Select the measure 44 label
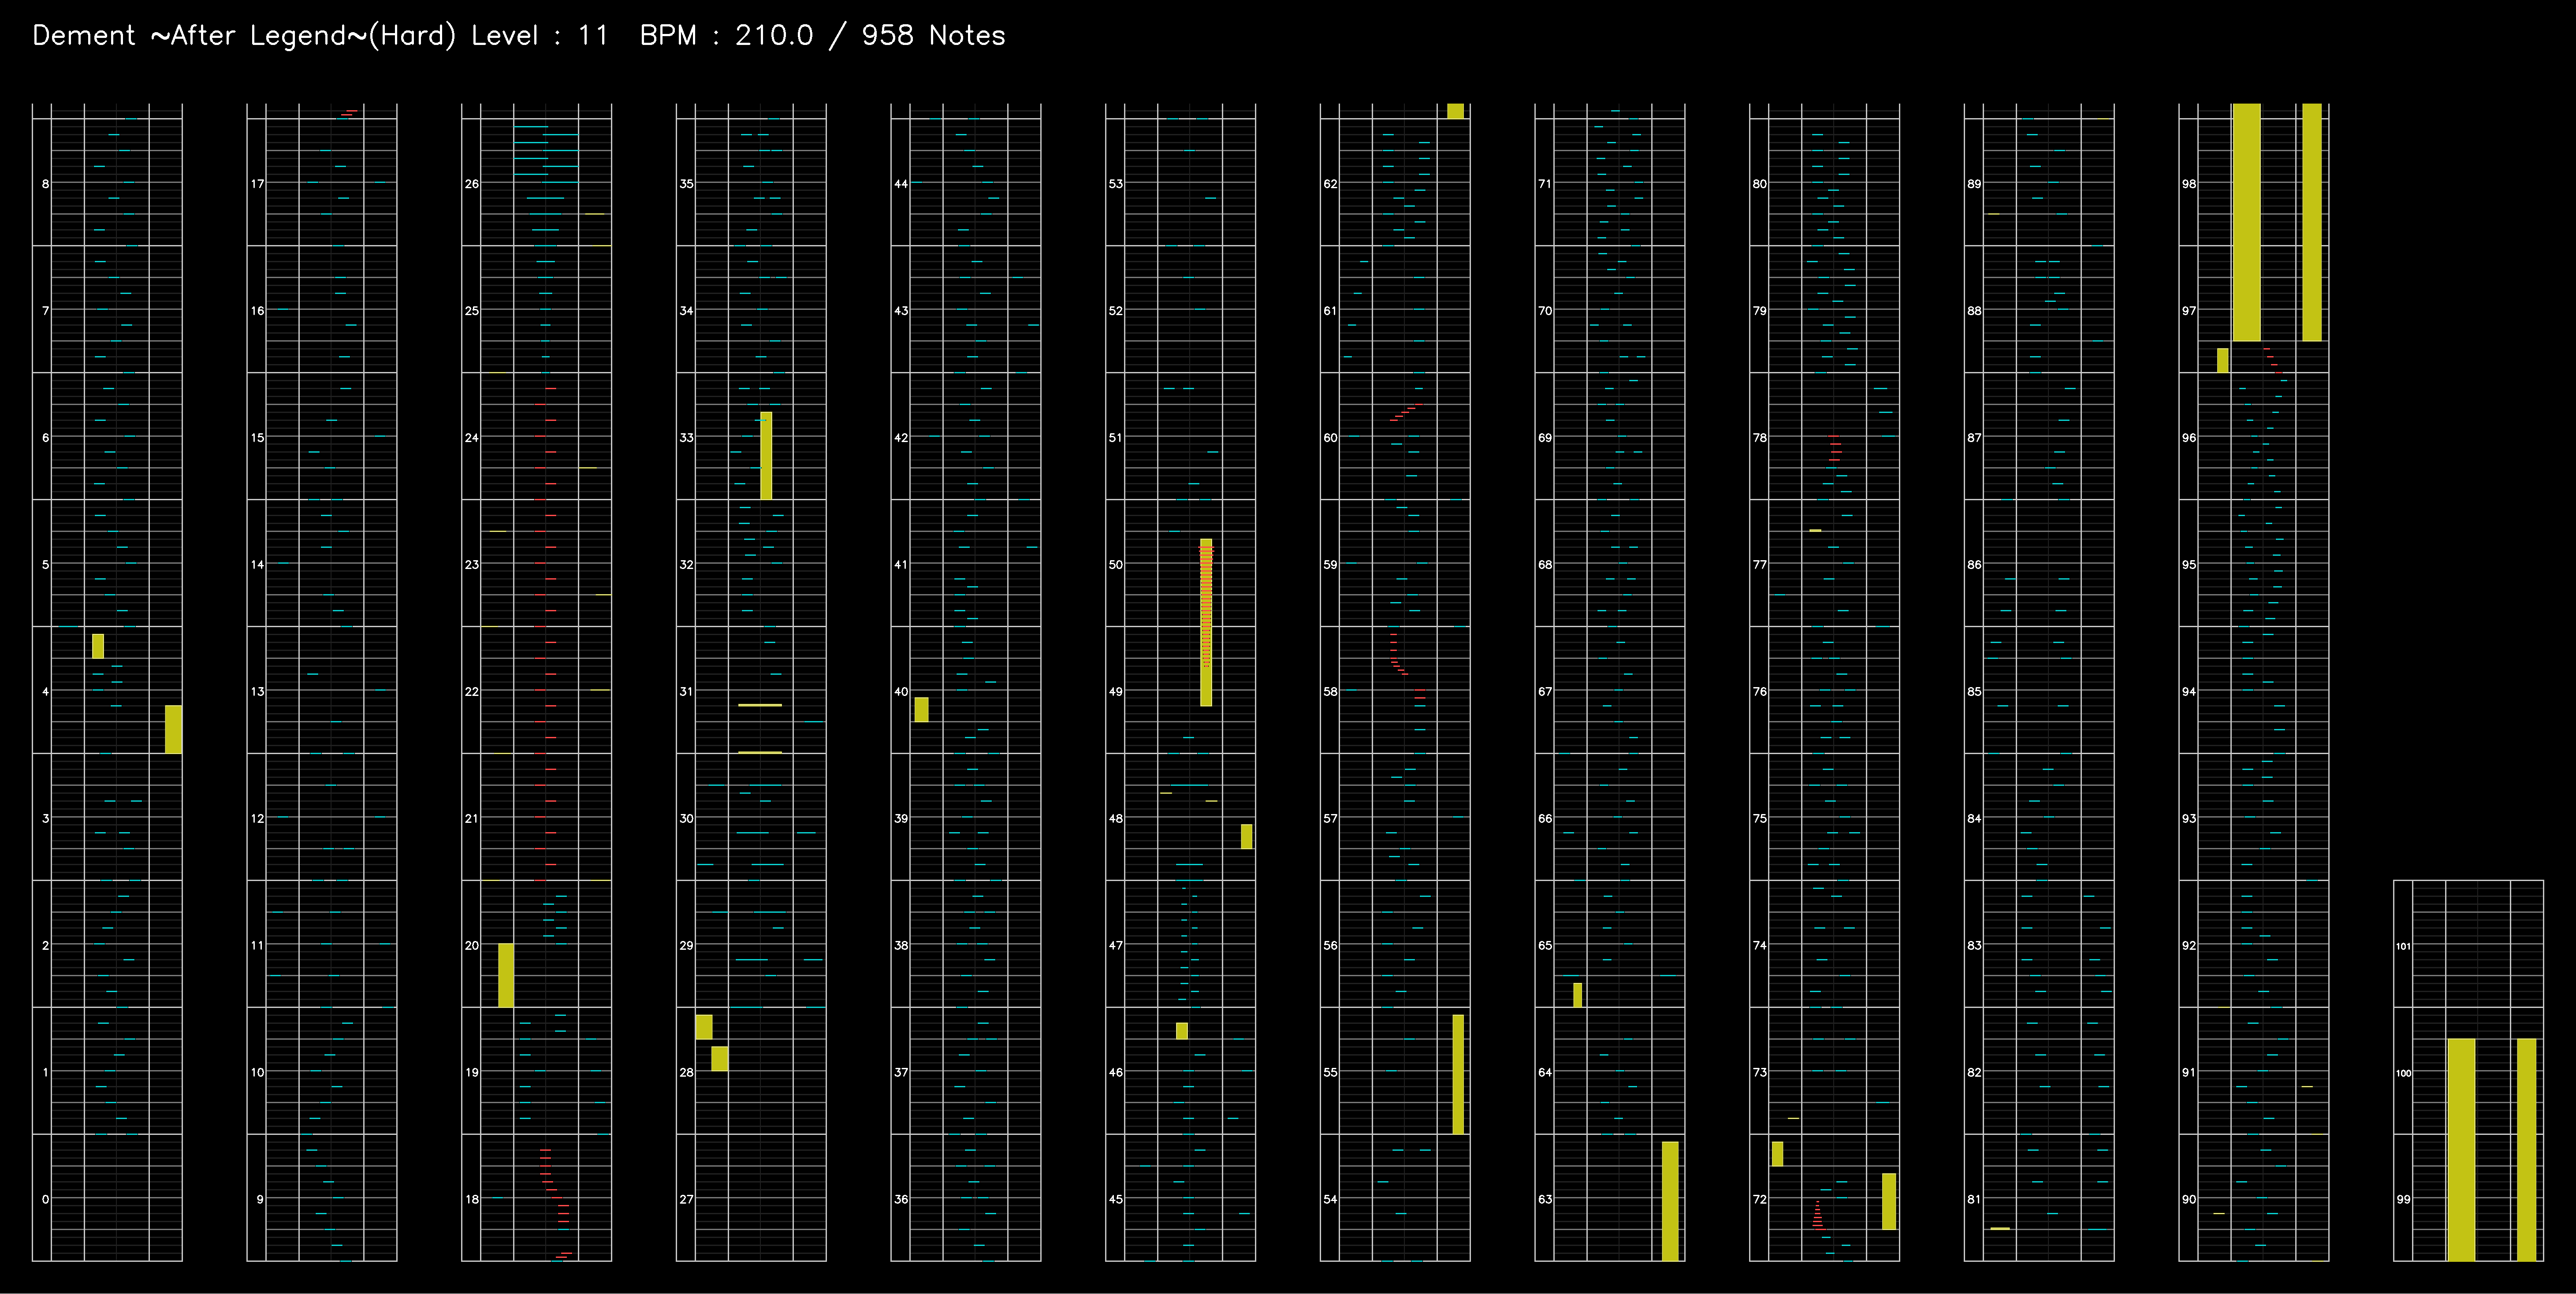The image size is (2576, 1294). point(901,184)
